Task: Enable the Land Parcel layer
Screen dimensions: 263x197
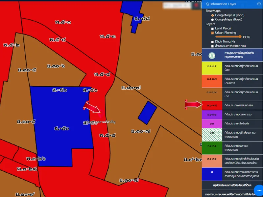Action: pos(212,29)
